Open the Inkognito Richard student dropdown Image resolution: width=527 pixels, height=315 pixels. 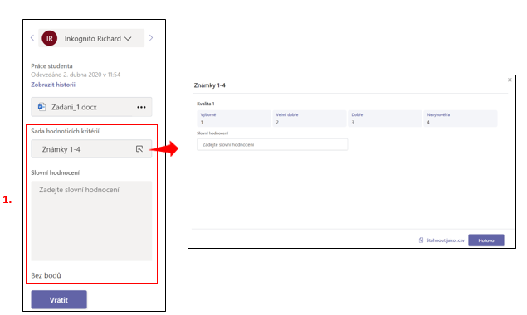pyautogui.click(x=91, y=38)
